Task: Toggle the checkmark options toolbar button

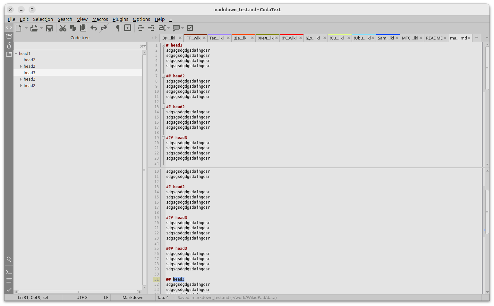Action: click(190, 28)
